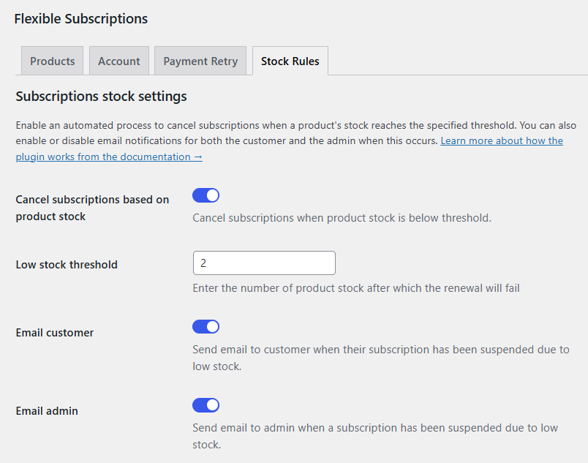
Task: Open the Products tab
Action: [52, 61]
